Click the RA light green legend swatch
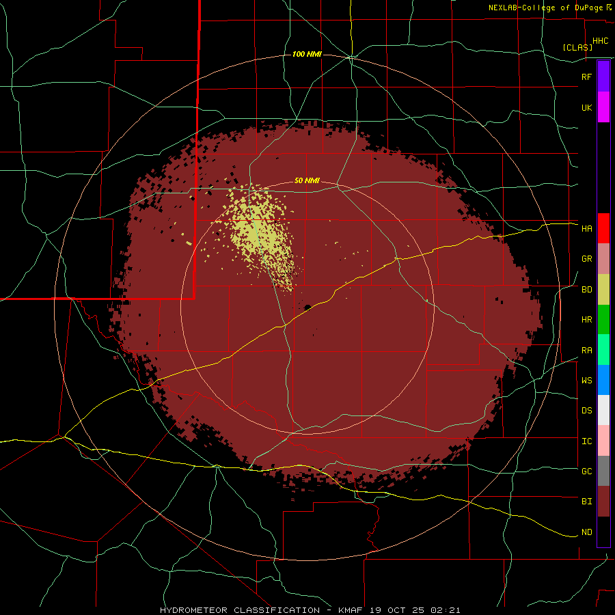Image resolution: width=615 pixels, height=615 pixels. (x=603, y=350)
